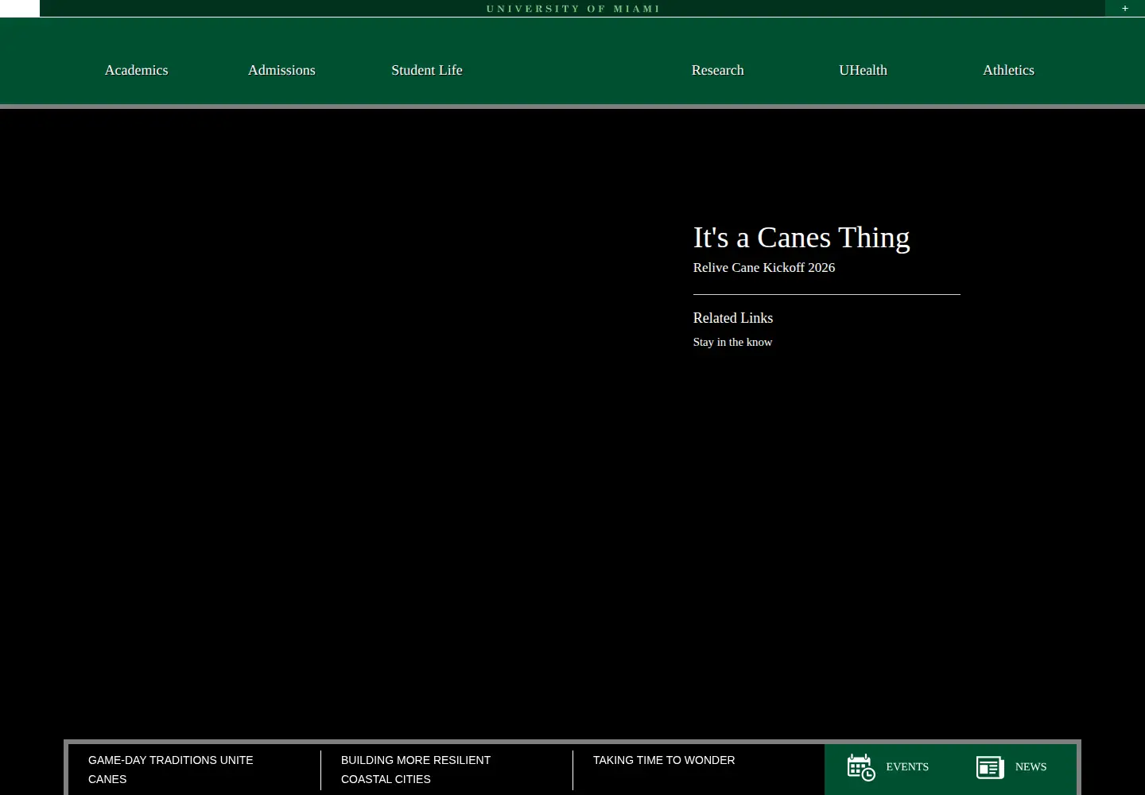
Task: Open Taking Time to Wonder story
Action: tap(664, 760)
